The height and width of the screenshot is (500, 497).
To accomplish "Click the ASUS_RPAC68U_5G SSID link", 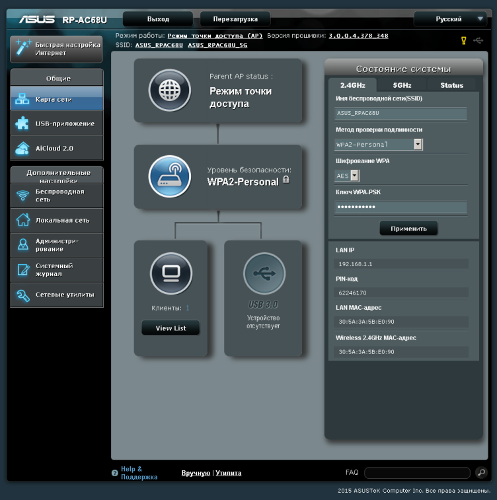I will click(217, 45).
